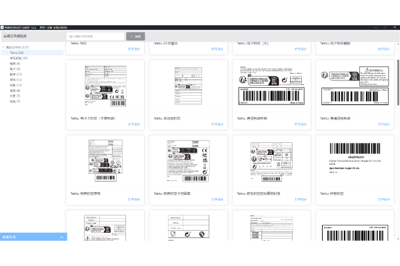Image resolution: width=400 pixels, height=266 pixels.
Task: Click the vertical scrollbar thumb of template list
Action: [398, 82]
